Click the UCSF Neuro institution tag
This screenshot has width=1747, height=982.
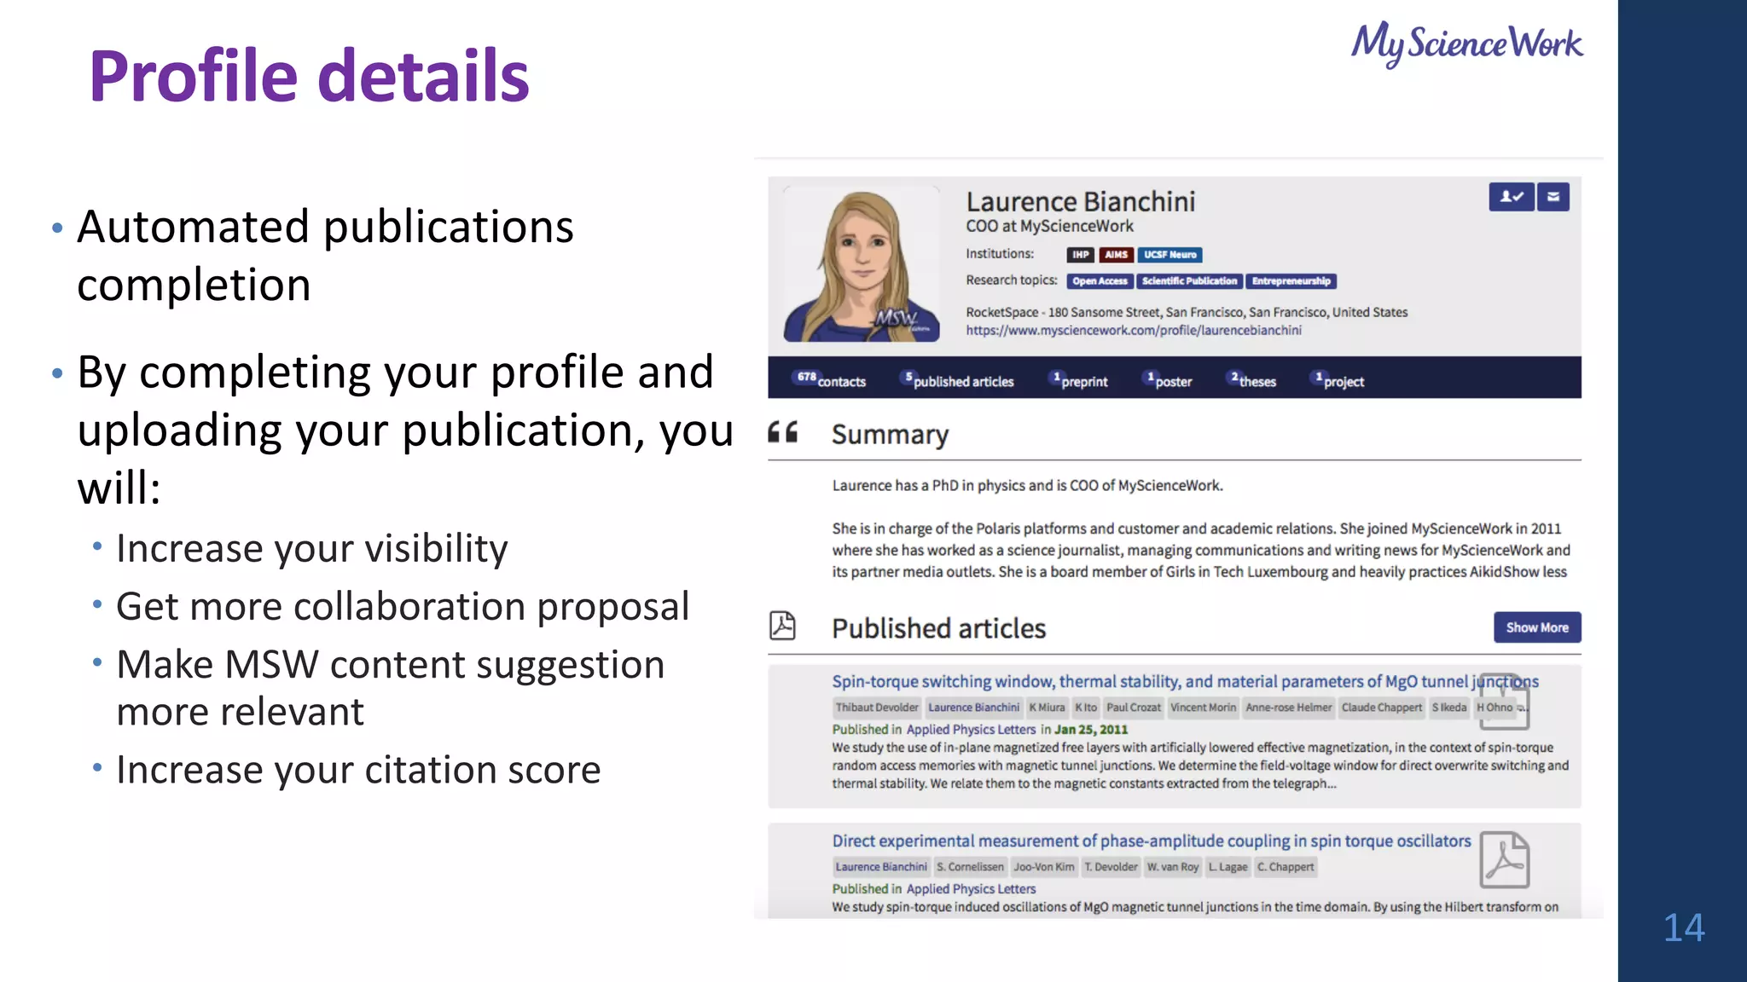(1170, 255)
